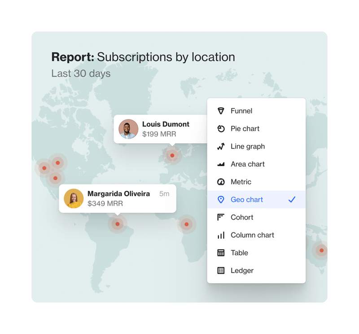This screenshot has height=334, width=359.
Task: Click the red map marker over Europe
Action: tap(172, 157)
